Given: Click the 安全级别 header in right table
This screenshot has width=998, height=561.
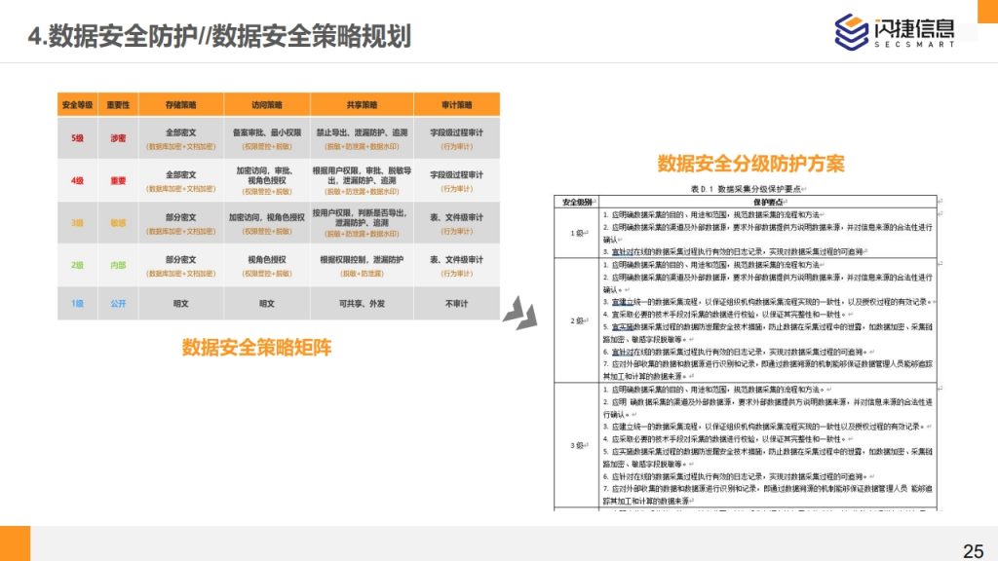Looking at the screenshot, I should pos(577,203).
